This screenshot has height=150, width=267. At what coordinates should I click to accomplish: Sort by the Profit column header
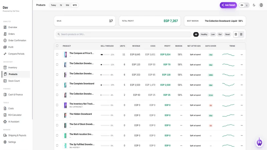point(167,46)
